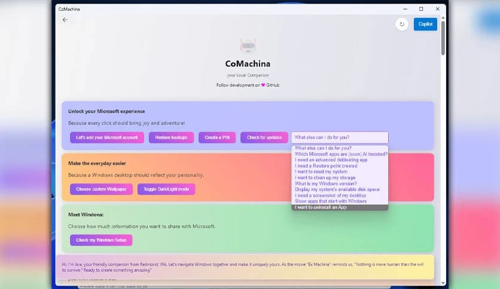
Task: Click the CoMachina robot logo
Action: tap(248, 46)
